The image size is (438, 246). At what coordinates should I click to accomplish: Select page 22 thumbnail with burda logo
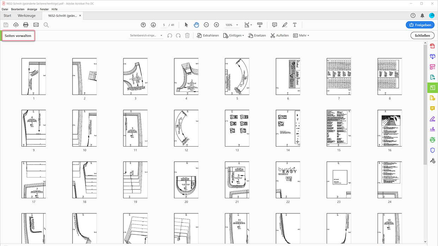point(288,180)
